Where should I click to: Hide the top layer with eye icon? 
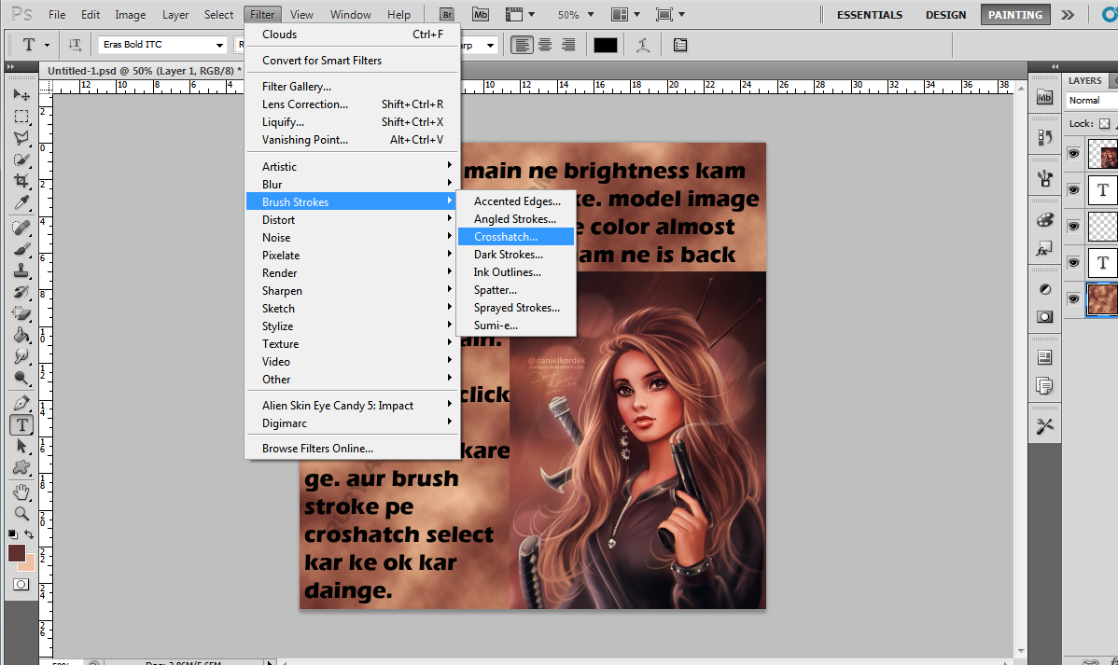point(1073,153)
